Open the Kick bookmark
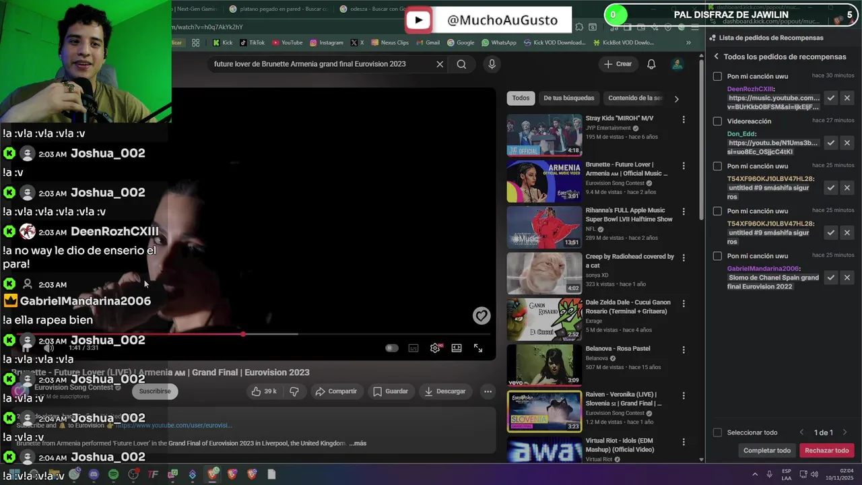Viewport: 862px width, 485px height. [222, 42]
